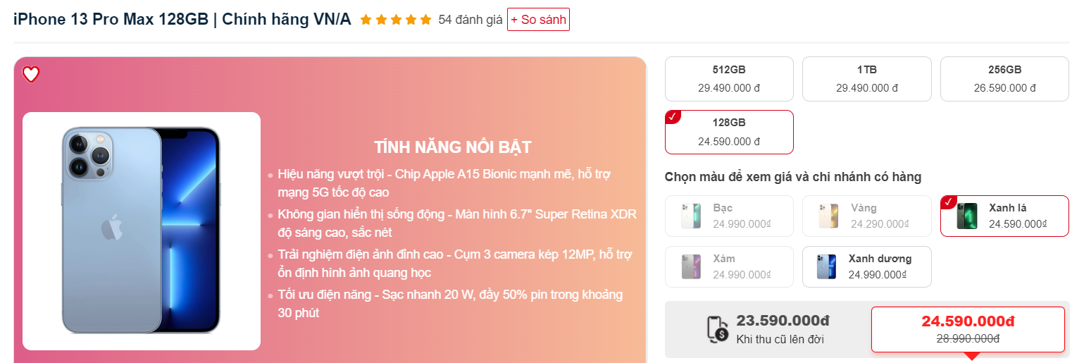Choose Xanh dương color at 24.990.000đ
Image resolution: width=1084 pixels, height=363 pixels.
[867, 266]
